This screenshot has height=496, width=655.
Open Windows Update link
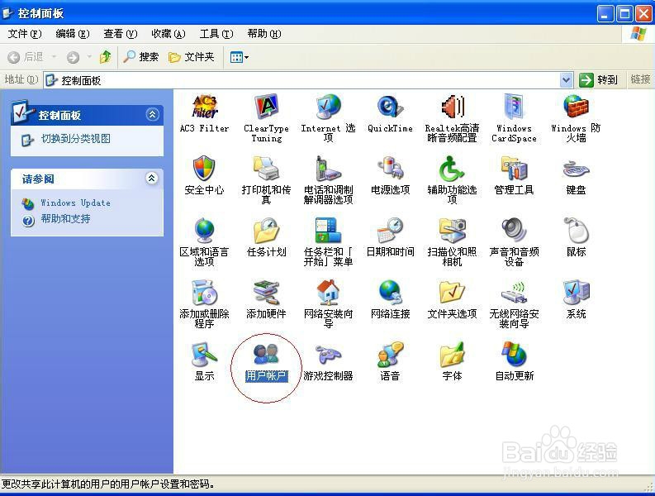76,203
